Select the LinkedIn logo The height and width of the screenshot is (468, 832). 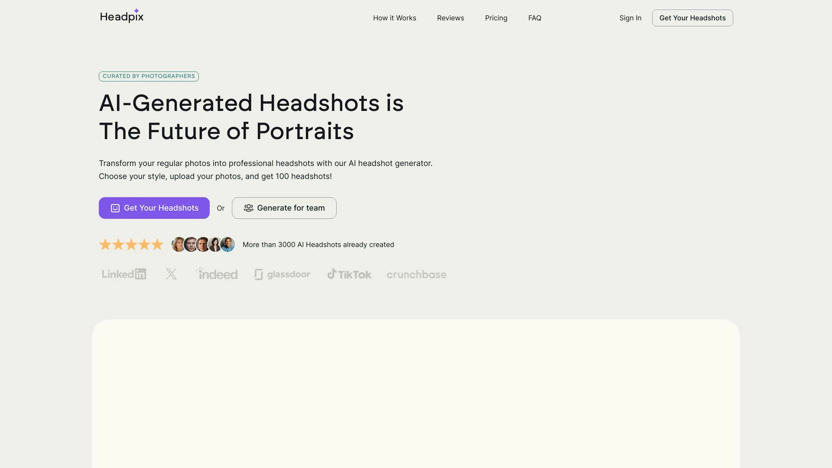(x=123, y=274)
